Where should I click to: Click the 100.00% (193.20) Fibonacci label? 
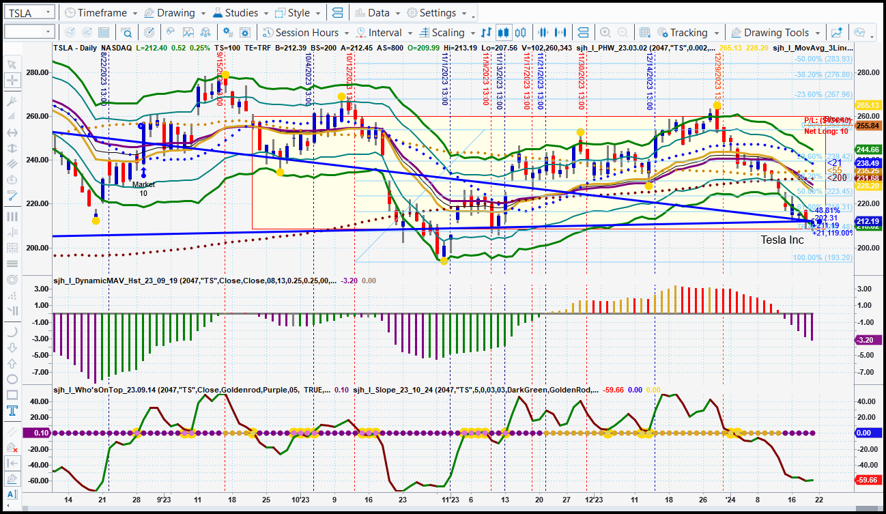coord(822,257)
